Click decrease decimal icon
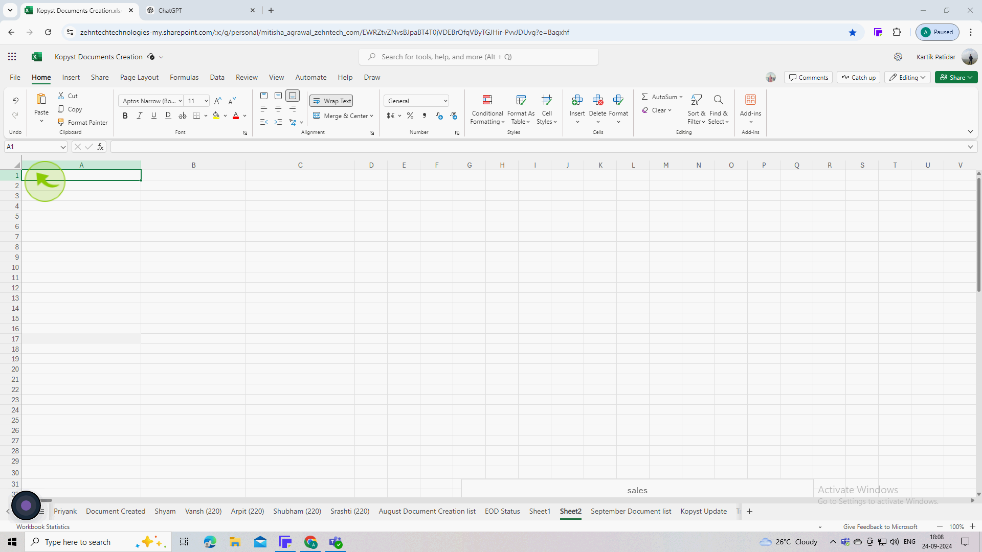 point(454,116)
